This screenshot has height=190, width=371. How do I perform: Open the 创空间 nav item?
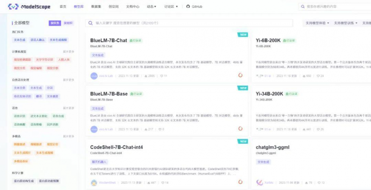[x=114, y=6]
